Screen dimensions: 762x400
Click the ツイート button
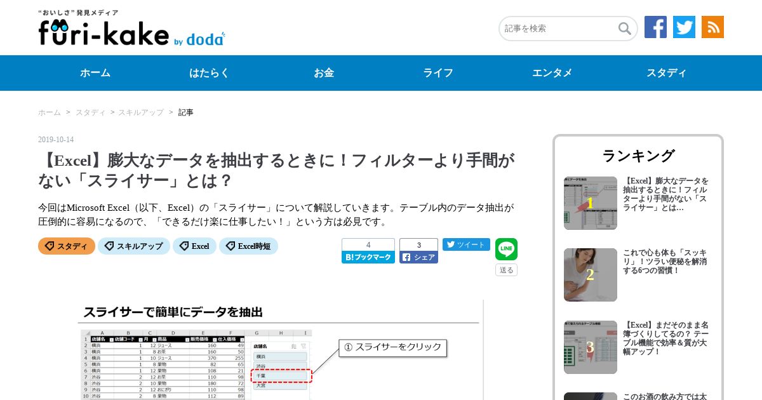466,244
